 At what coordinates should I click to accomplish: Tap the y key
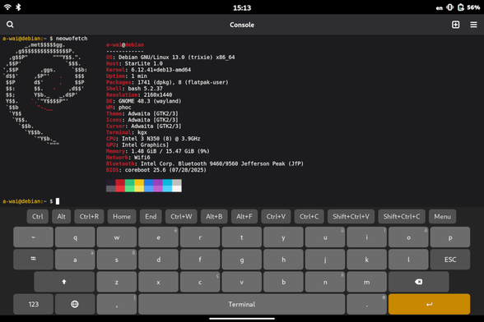tap(283, 237)
